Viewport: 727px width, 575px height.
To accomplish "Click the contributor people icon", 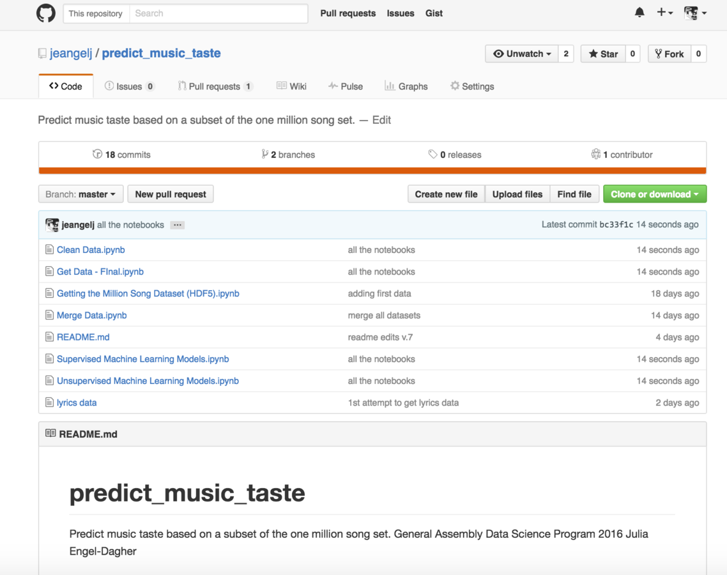I will click(596, 154).
